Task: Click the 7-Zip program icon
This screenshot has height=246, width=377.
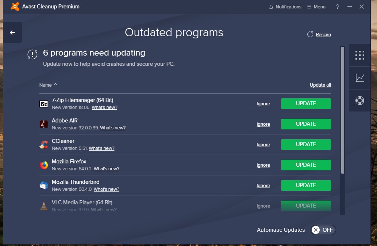Action: pyautogui.click(x=44, y=104)
